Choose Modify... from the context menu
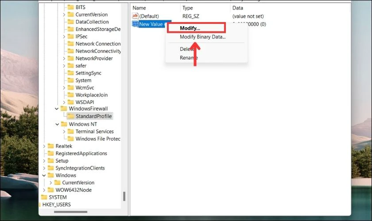Screen dimensions: 372x221 [x=190, y=28]
